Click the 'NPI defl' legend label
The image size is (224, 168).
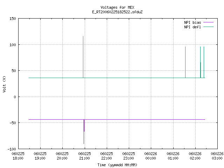pyautogui.click(x=192, y=27)
